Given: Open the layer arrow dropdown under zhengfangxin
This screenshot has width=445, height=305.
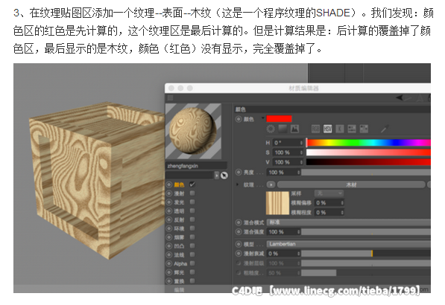Looking at the screenshot, I should pyautogui.click(x=217, y=176).
